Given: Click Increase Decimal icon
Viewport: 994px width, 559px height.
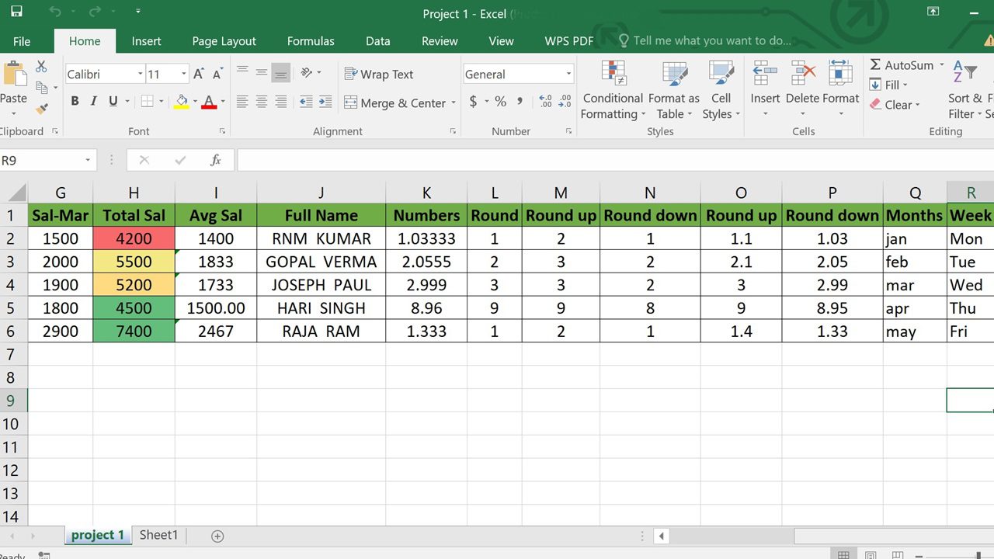Looking at the screenshot, I should pyautogui.click(x=545, y=102).
